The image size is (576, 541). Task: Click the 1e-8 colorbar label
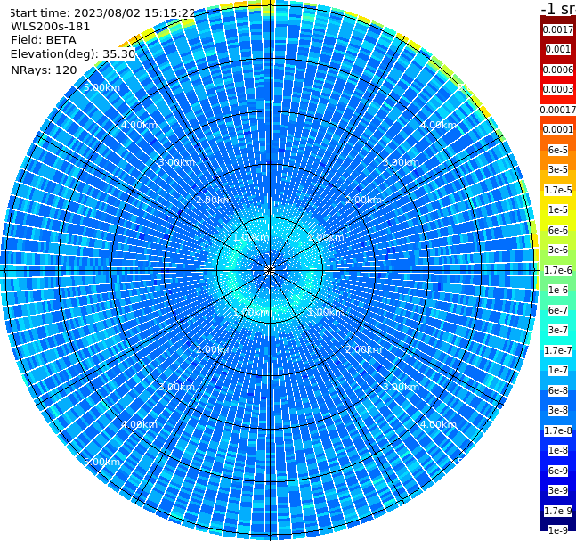[x=558, y=450]
